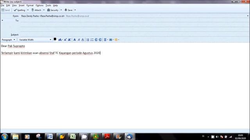
Task: Switch to Thunderbird taskbar icon
Action: [x=129, y=136]
